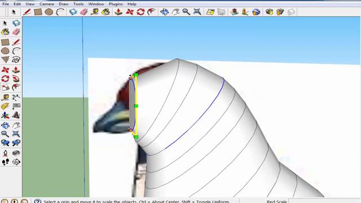Pick the Protractor tool in left toolbar
This screenshot has height=203, width=361.
click(x=5, y=107)
